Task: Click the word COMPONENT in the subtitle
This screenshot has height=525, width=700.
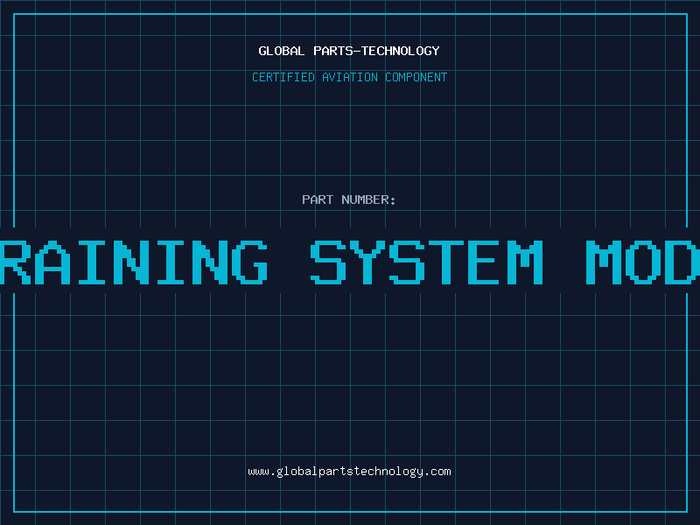Action: click(x=416, y=77)
